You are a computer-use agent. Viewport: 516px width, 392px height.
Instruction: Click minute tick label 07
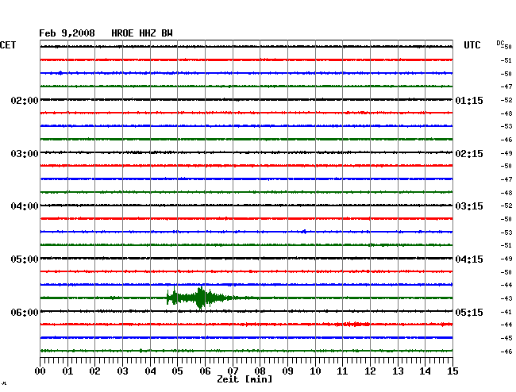pyautogui.click(x=233, y=371)
